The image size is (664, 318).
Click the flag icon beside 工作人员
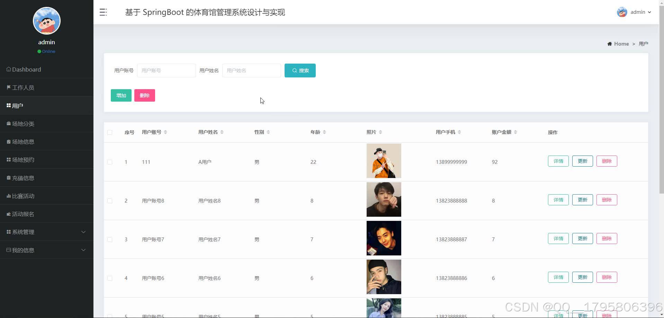click(x=9, y=87)
